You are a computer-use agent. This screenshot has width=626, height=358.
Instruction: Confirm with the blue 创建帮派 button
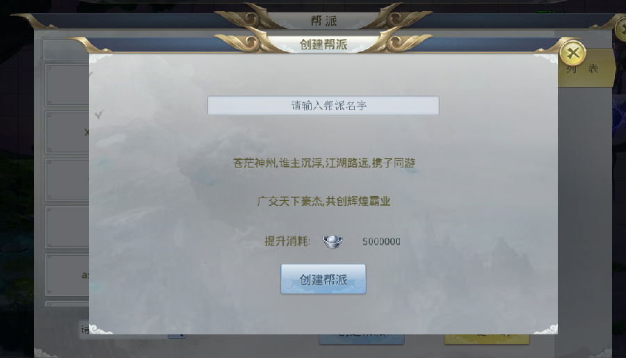[323, 279]
